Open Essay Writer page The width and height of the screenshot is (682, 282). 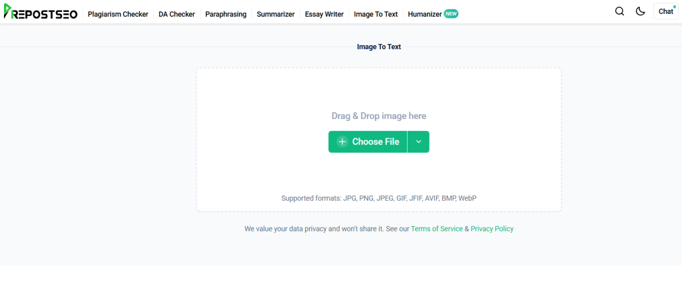(x=324, y=14)
